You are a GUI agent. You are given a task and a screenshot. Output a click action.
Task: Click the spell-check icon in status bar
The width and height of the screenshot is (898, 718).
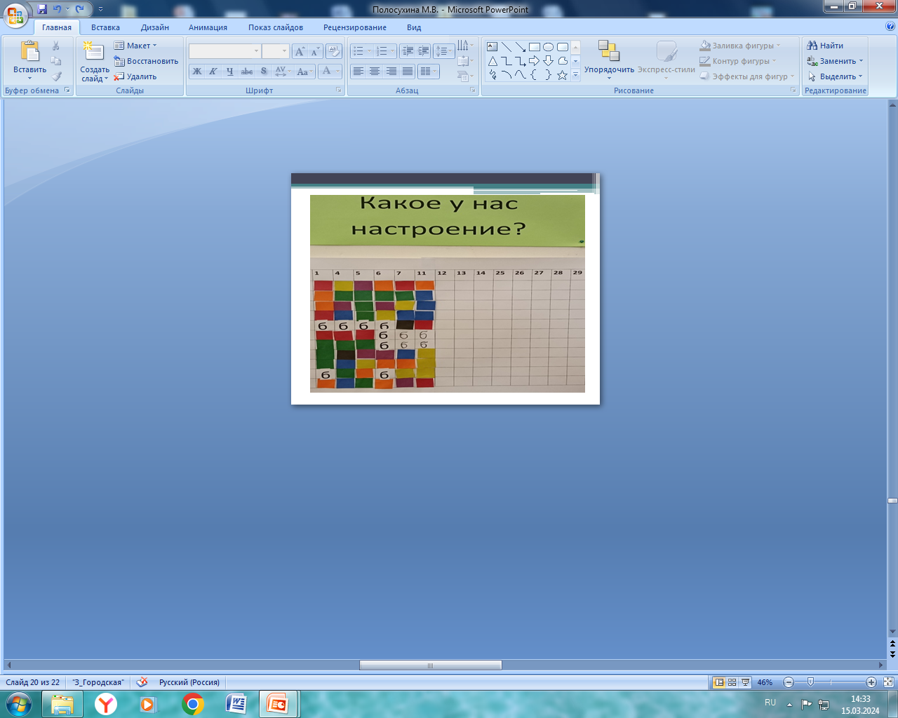(142, 682)
